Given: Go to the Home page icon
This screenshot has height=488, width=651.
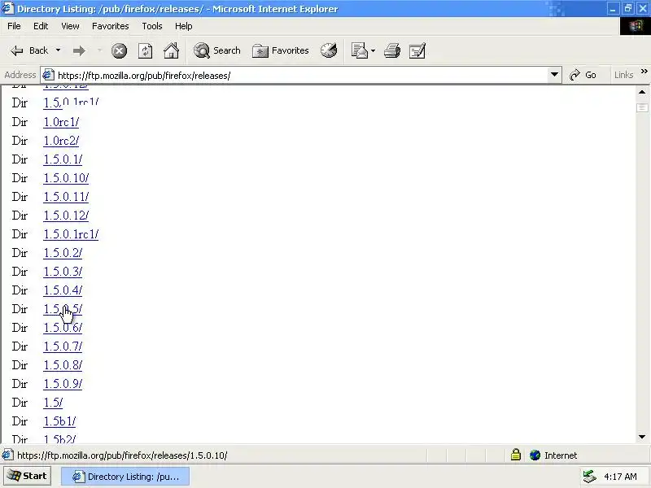Looking at the screenshot, I should pos(171,50).
